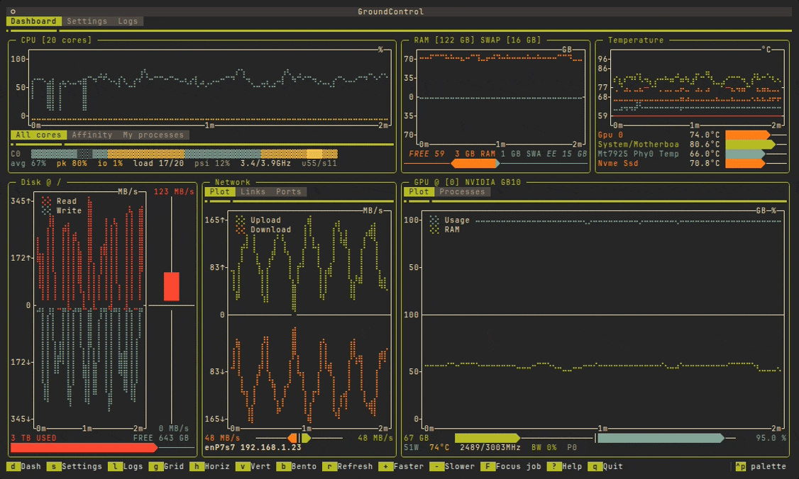799x479 pixels.
Task: Click the "enP7s7 192.168.1.23" interface label
Action: [x=253, y=447]
